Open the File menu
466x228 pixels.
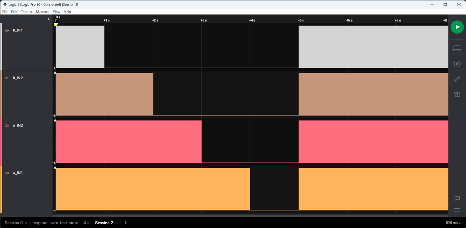(x=5, y=12)
